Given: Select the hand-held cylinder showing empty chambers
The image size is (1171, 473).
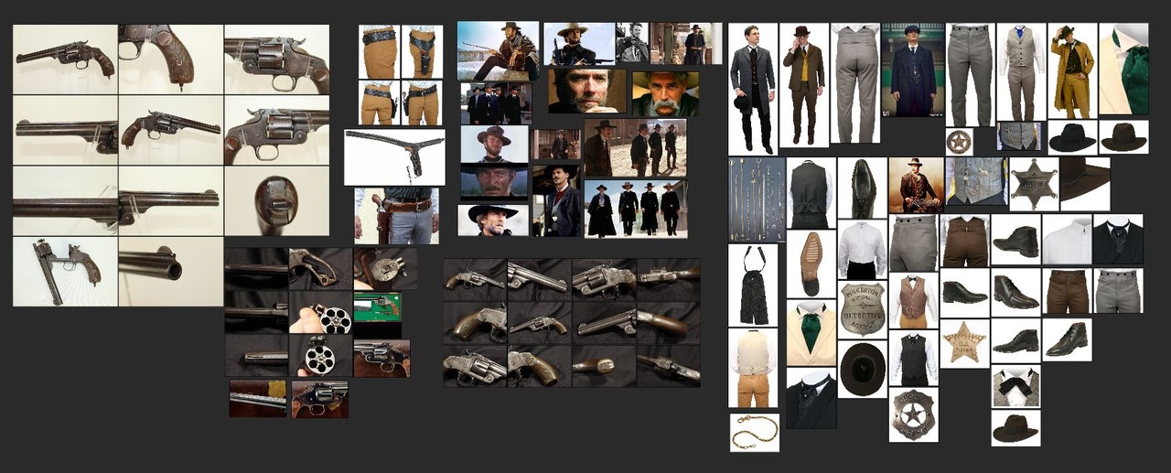Looking at the screenshot, I should coord(320,313).
